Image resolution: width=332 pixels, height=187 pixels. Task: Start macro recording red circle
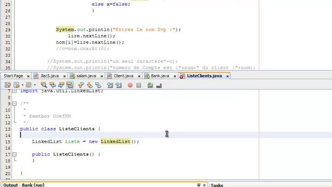tap(130, 85)
